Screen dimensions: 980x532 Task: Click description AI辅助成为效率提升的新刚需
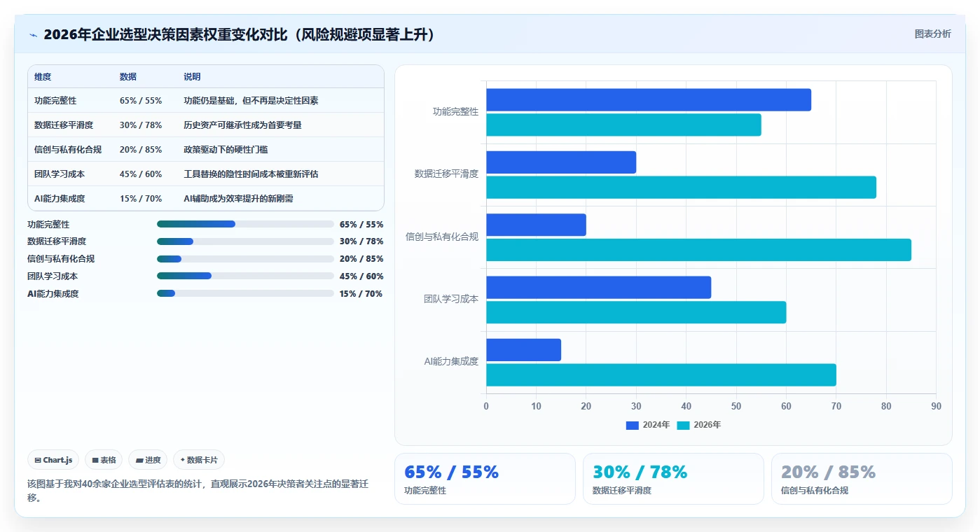(x=238, y=199)
